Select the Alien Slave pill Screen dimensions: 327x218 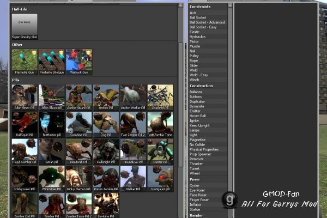(x=52, y=98)
